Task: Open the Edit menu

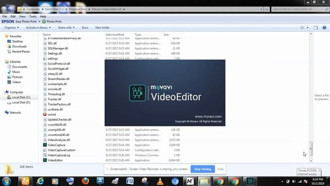Action: 13,17
